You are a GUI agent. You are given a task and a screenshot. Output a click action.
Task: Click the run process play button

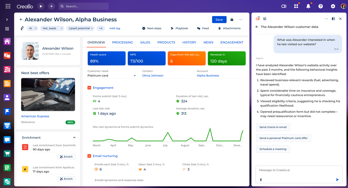(x=41, y=6)
